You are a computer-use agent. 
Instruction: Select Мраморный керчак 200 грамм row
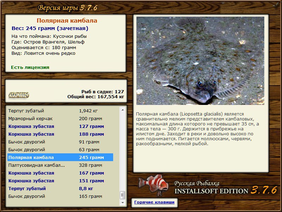[60, 118]
